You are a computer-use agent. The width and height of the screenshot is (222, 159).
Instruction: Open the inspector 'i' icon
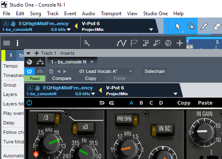tap(17, 43)
